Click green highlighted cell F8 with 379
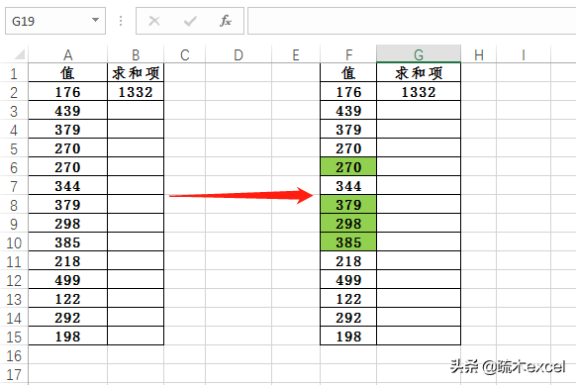576x385 pixels. tap(348, 205)
